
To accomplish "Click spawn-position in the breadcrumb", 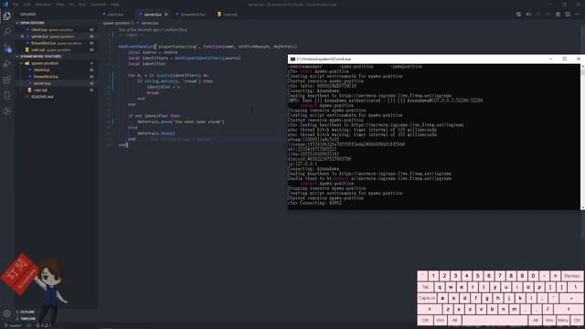I will coord(116,23).
